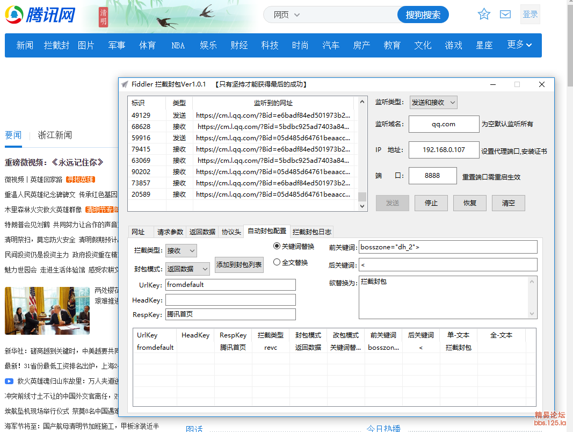573x432 pixels.
Task: Select the 关键词替换 radio button
Action: (277, 246)
